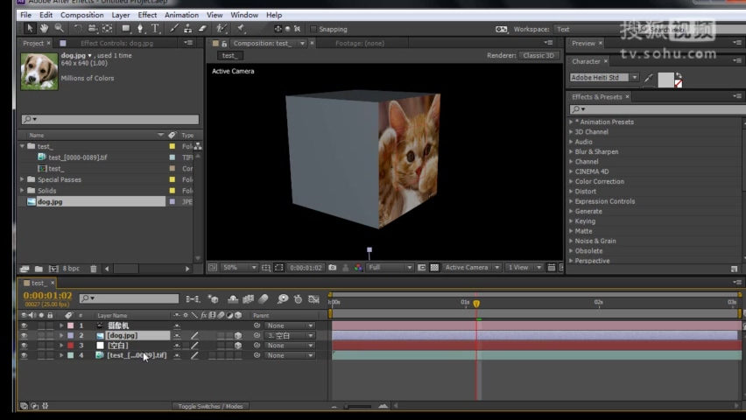Select the Zoom magnifier tool
Viewport: 746px width, 420px height.
(59, 29)
